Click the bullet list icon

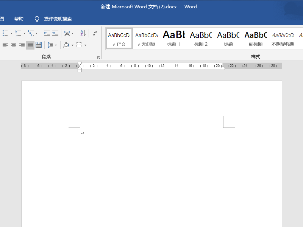pyautogui.click(x=5, y=33)
